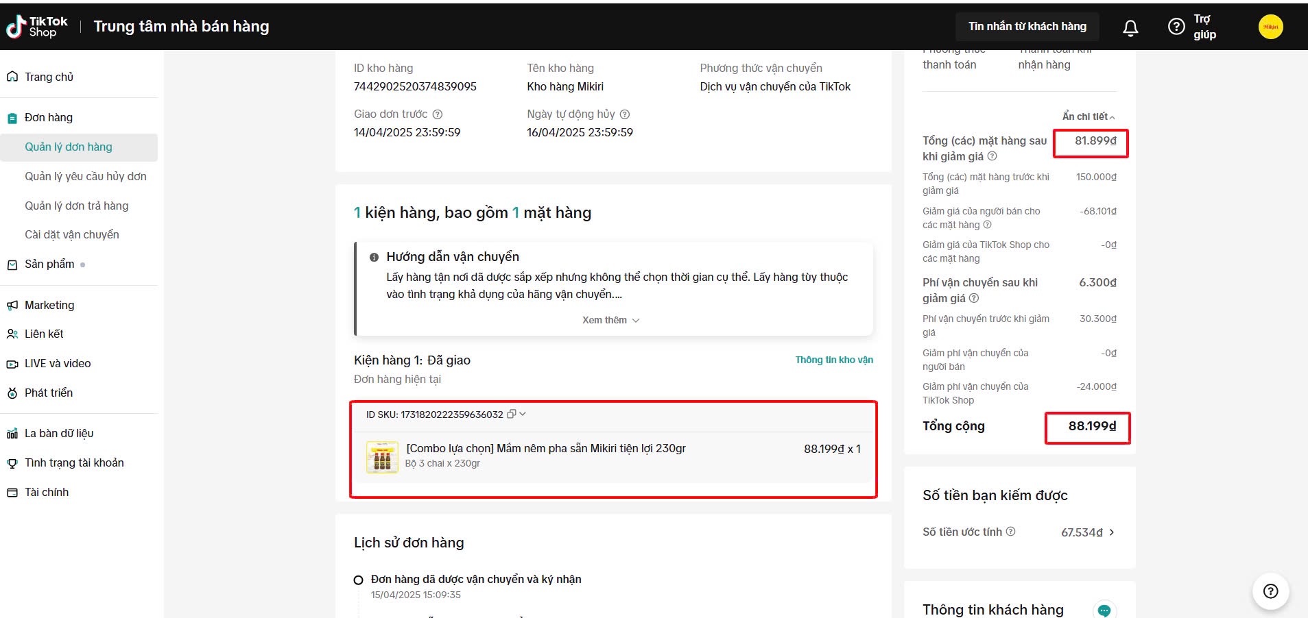Click info icon next to Số tiền ước tính
Viewport: 1308px width, 618px height.
[1010, 532]
